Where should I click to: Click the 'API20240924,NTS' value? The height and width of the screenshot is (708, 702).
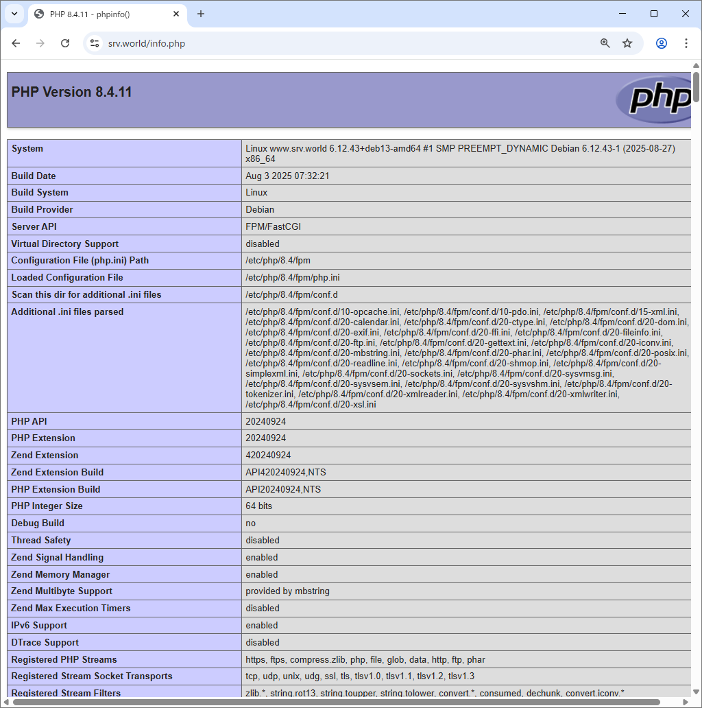283,490
